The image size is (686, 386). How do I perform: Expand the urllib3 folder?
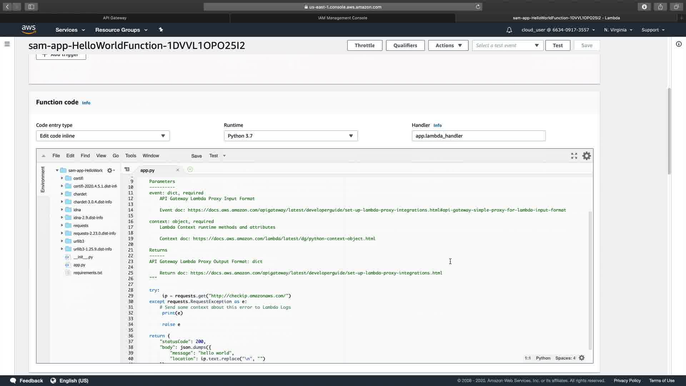(x=62, y=241)
